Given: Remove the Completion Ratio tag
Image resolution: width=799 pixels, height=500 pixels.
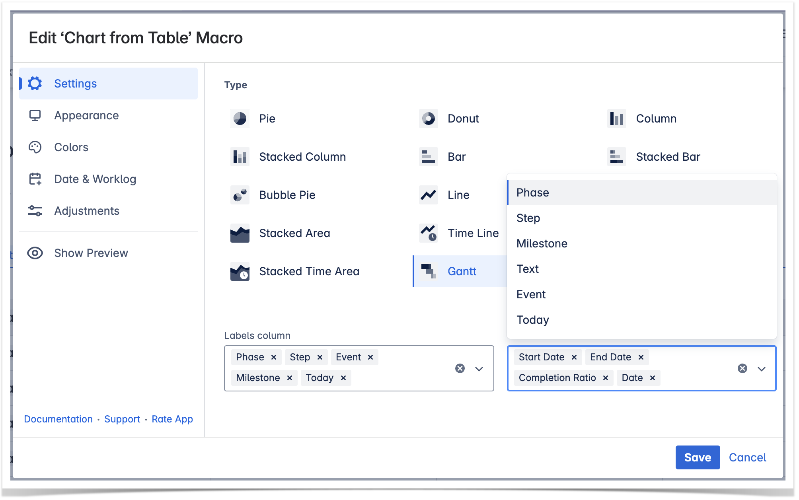Looking at the screenshot, I should point(606,378).
